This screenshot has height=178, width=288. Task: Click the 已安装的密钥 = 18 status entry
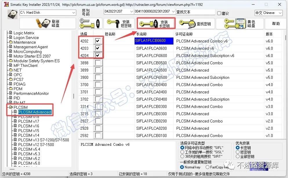pos(133,174)
